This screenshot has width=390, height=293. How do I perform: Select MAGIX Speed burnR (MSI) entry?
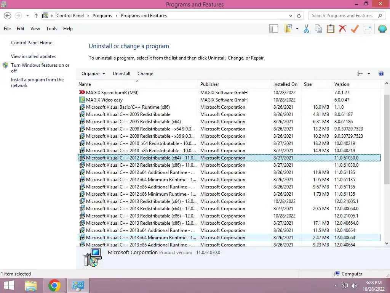[x=229, y=92]
